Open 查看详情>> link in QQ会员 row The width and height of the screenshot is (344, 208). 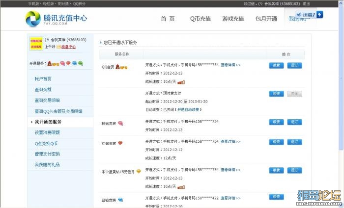pyautogui.click(x=230, y=65)
